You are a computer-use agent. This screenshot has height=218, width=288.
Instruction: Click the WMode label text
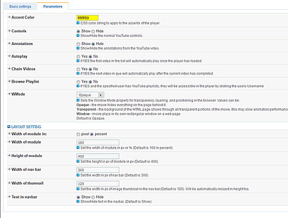[x=18, y=94]
